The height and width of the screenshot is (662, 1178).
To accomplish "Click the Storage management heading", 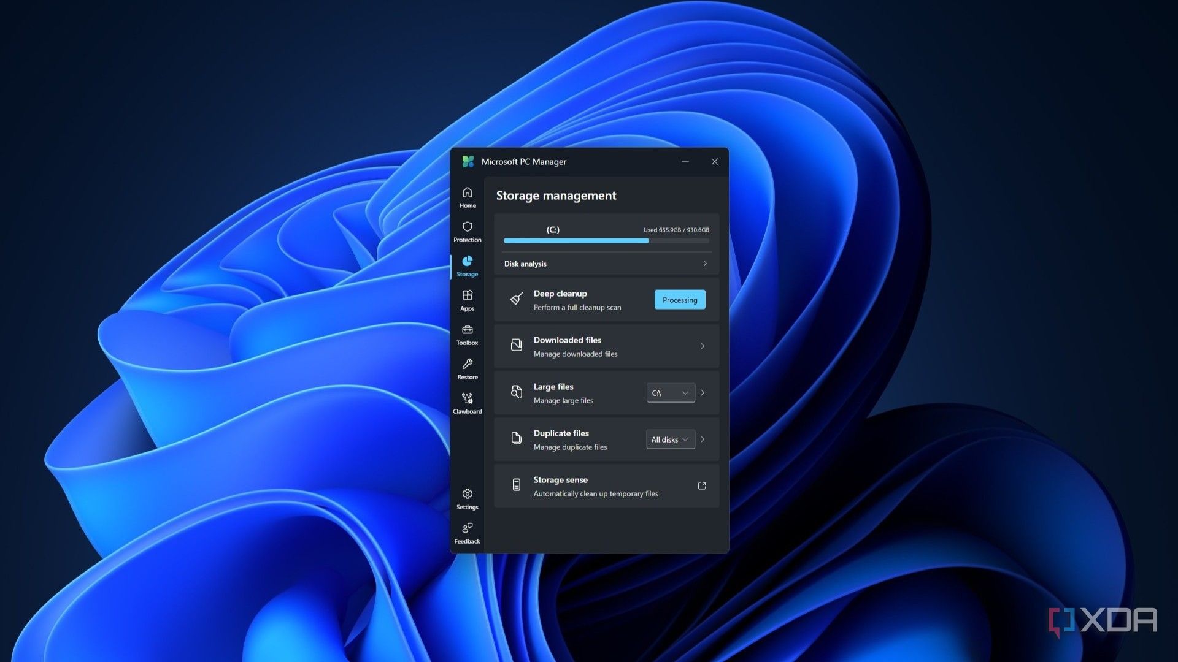I will pos(556,196).
